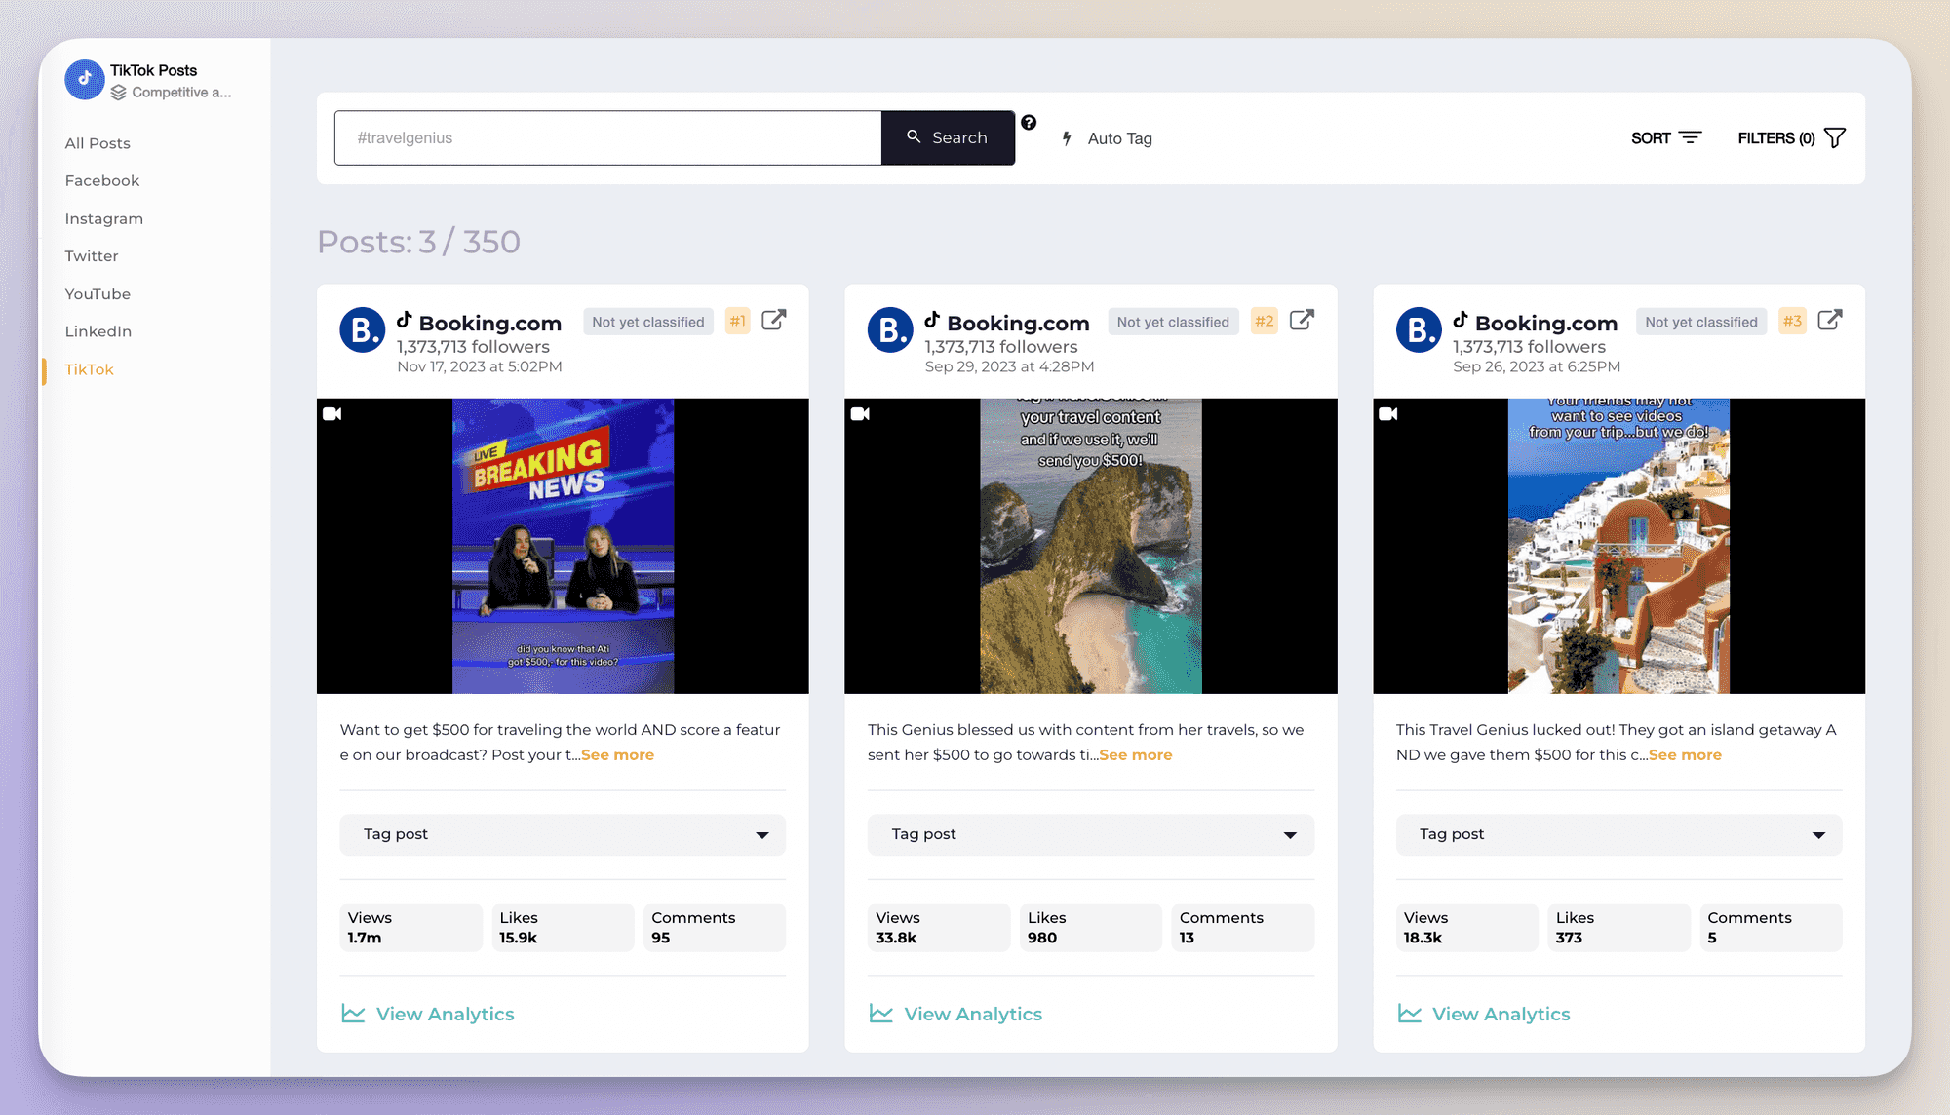Select the TikTok sidebar item
The image size is (1950, 1115).
tap(90, 369)
